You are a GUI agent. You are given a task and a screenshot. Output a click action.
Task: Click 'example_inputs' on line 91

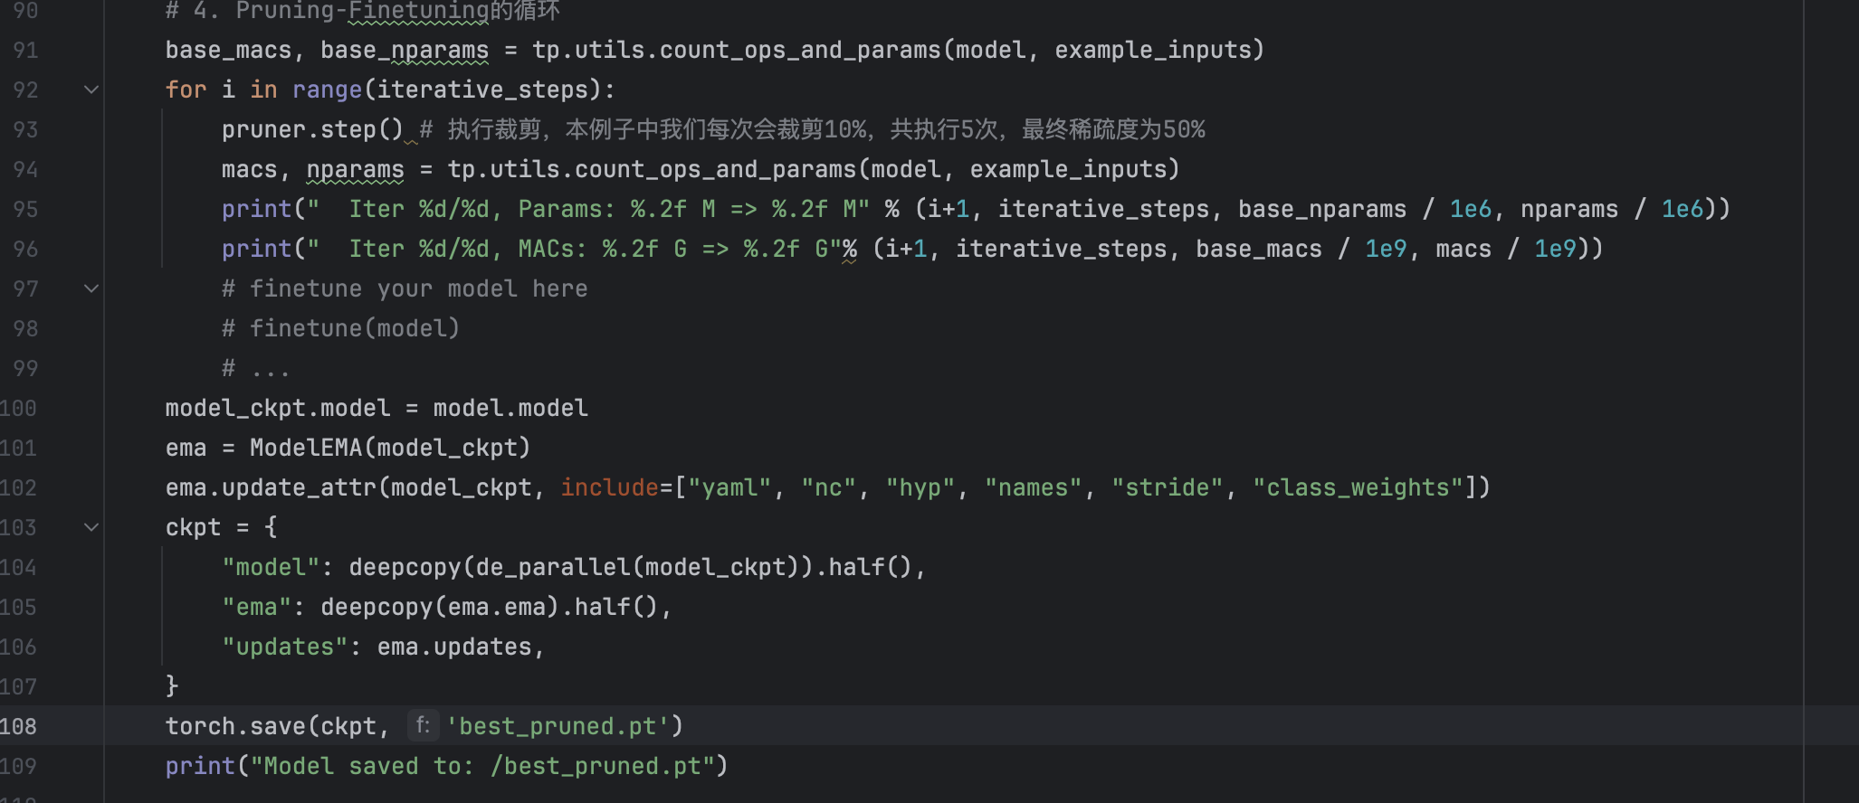(1153, 50)
